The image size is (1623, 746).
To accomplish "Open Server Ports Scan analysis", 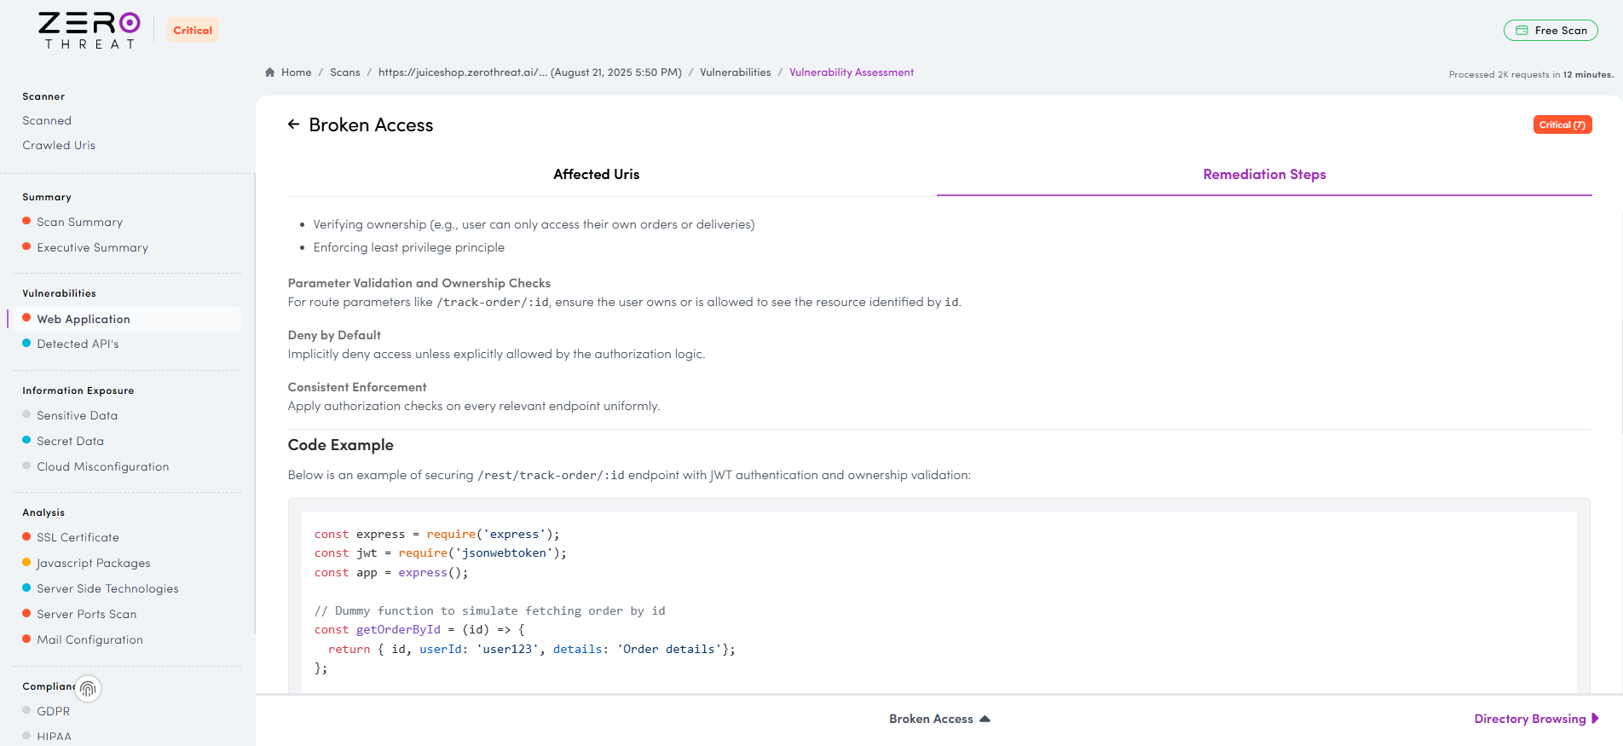I will 86,614.
